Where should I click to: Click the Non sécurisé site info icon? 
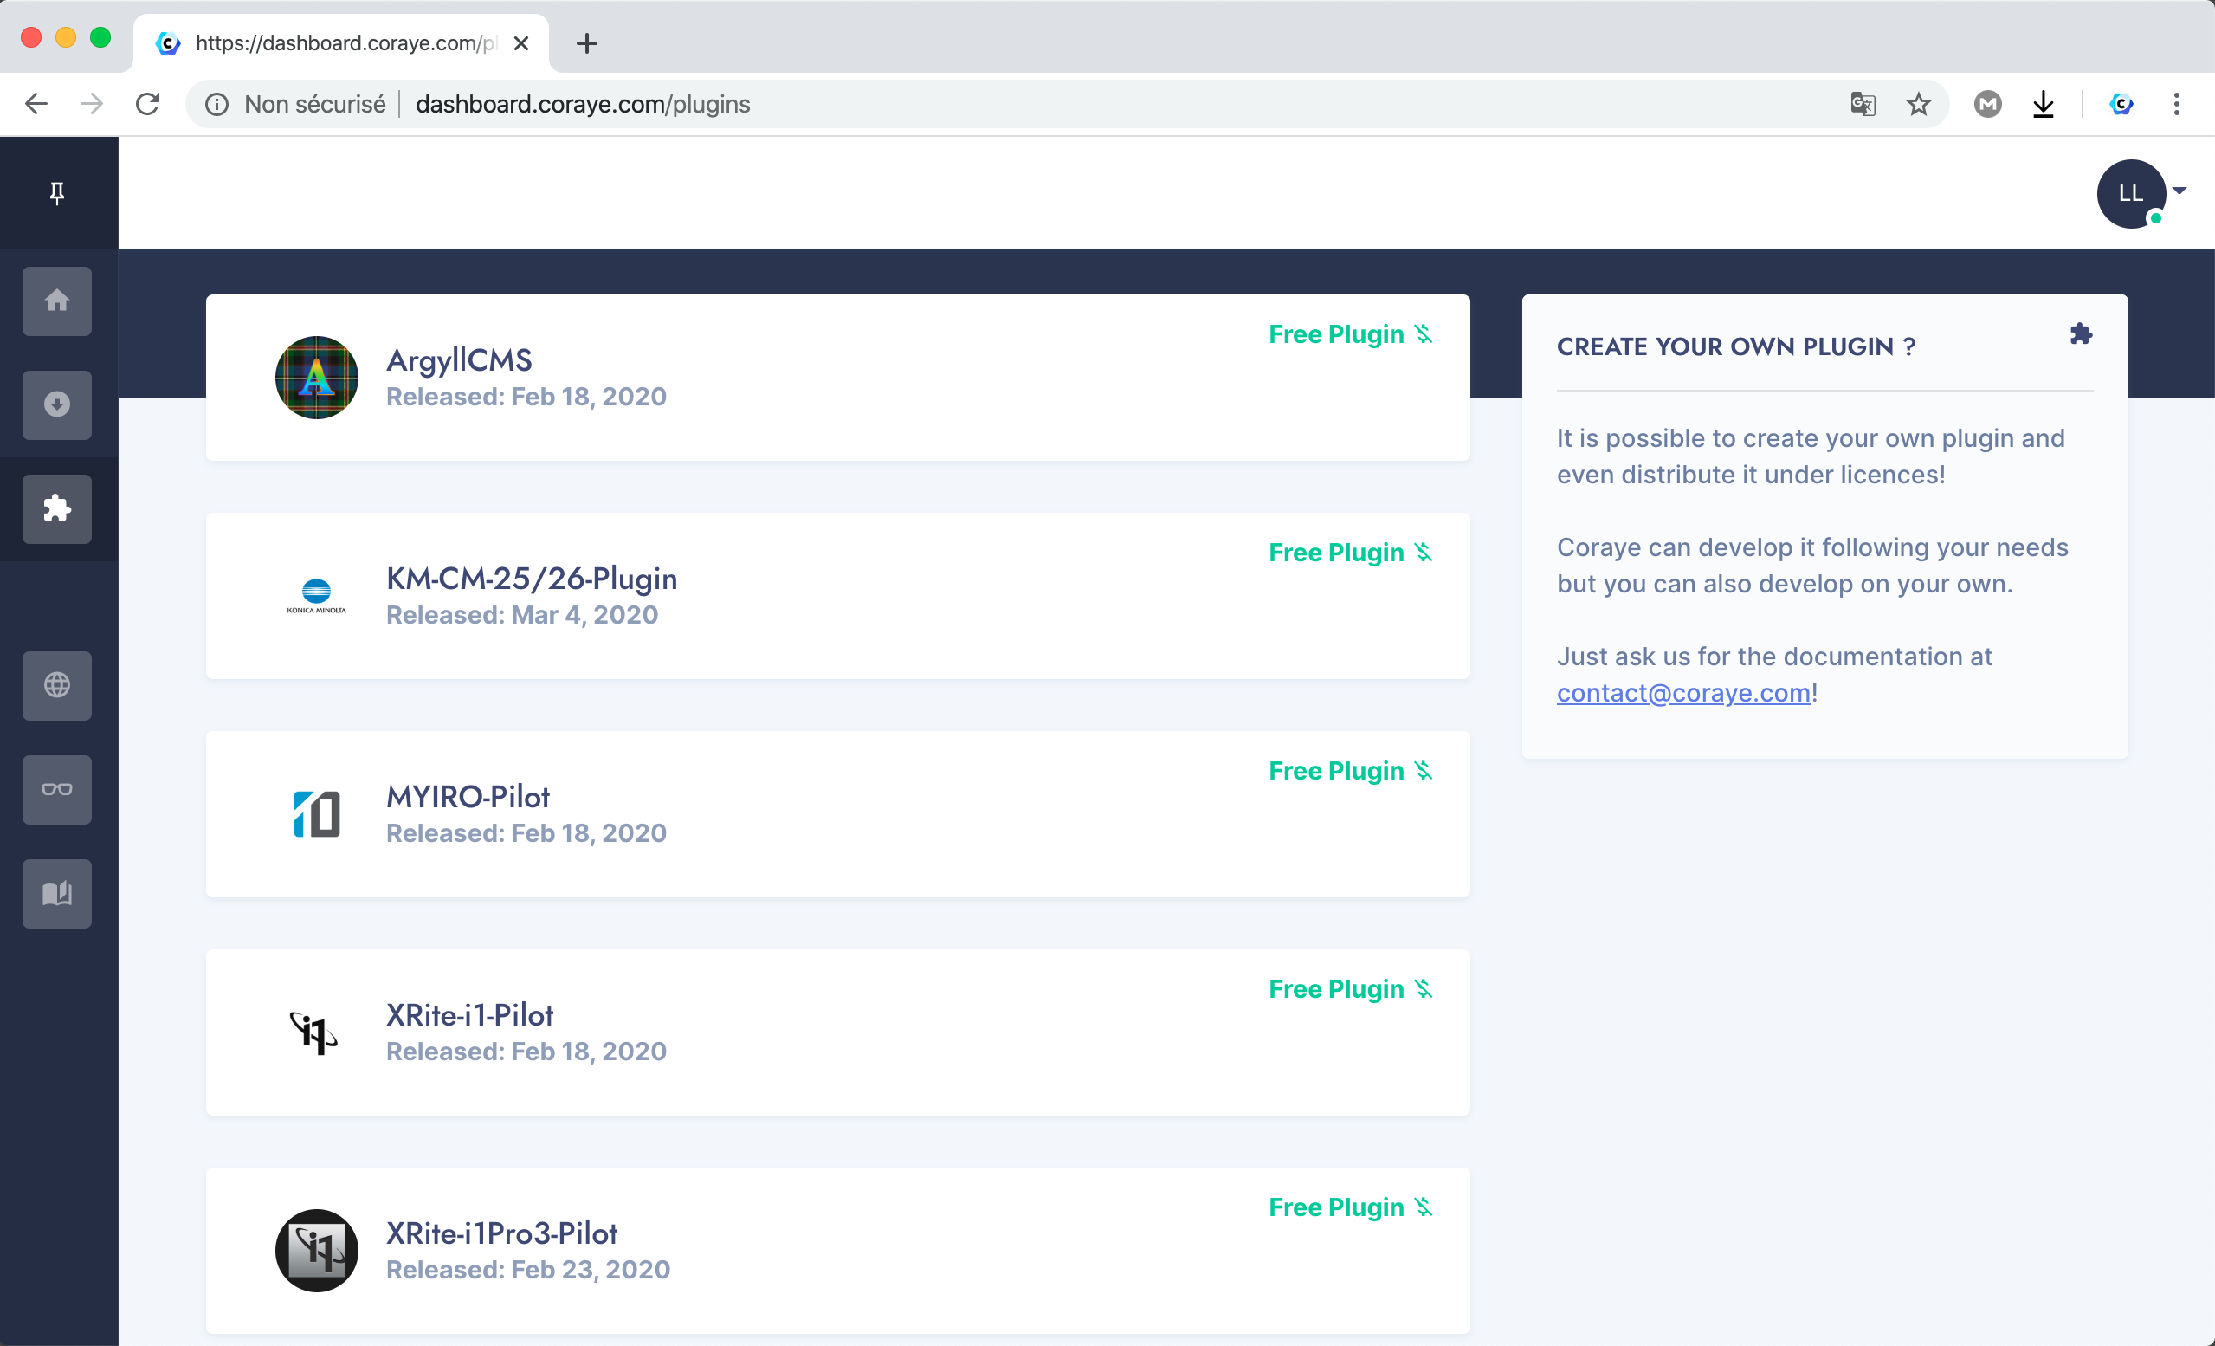(x=216, y=104)
